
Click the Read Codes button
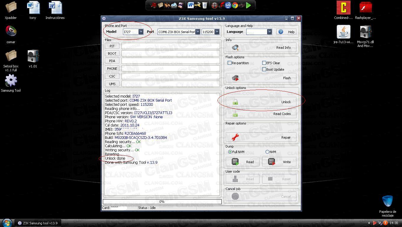coord(261,114)
